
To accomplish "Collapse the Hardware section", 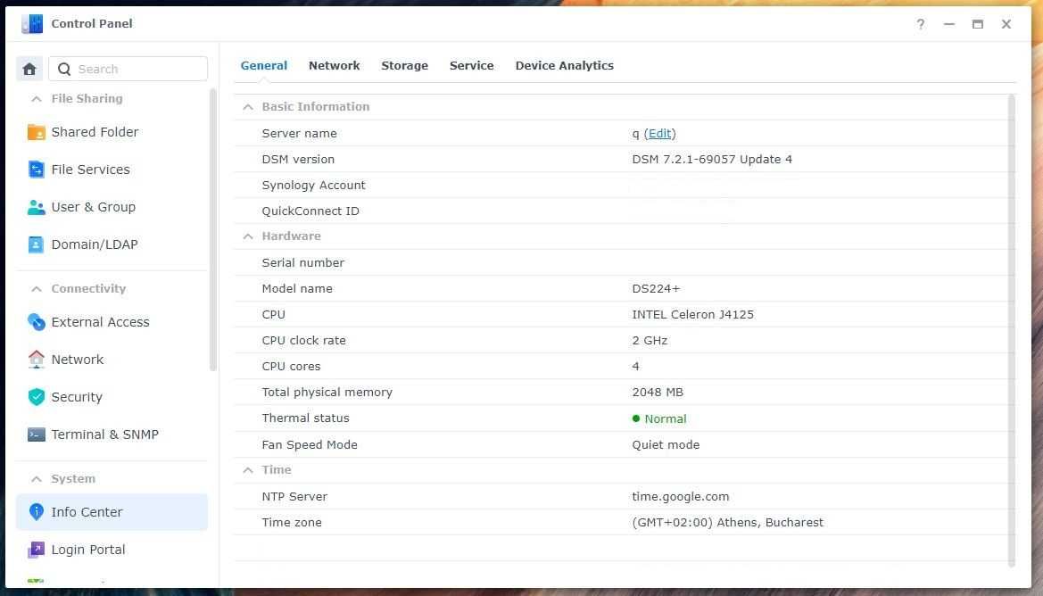I will click(248, 236).
